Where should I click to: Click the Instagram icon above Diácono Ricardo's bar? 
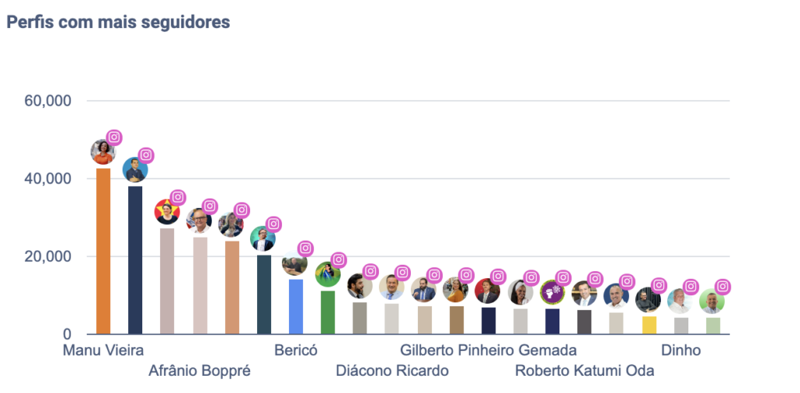click(402, 273)
